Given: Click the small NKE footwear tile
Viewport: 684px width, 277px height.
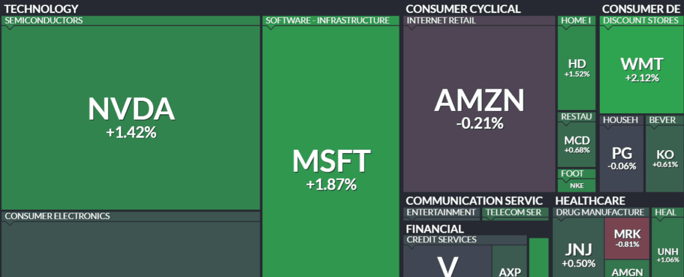Looking at the screenshot, I should [x=577, y=185].
